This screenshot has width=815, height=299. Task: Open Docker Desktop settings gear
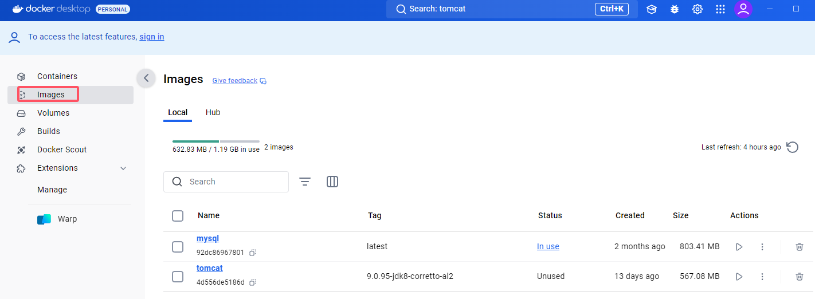[x=698, y=9]
